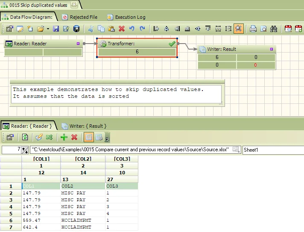Open the Sheet1 sheet selector

coord(273,150)
